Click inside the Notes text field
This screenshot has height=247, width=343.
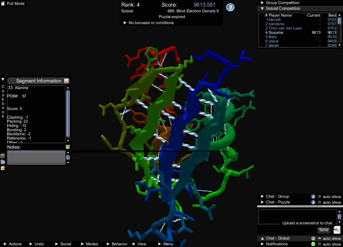tap(36, 158)
